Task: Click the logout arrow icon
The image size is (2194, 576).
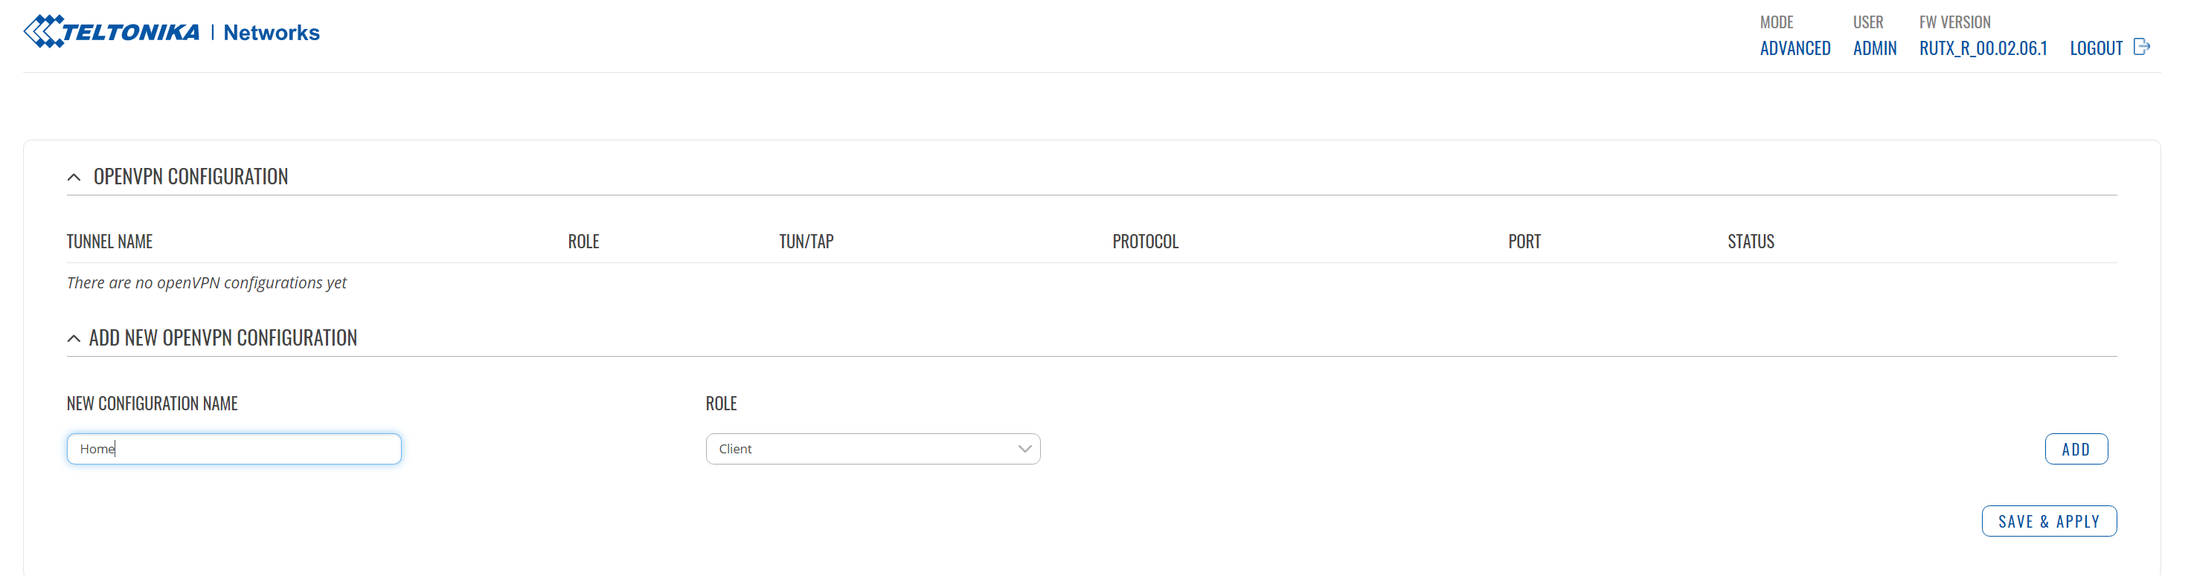Action: point(2142,47)
